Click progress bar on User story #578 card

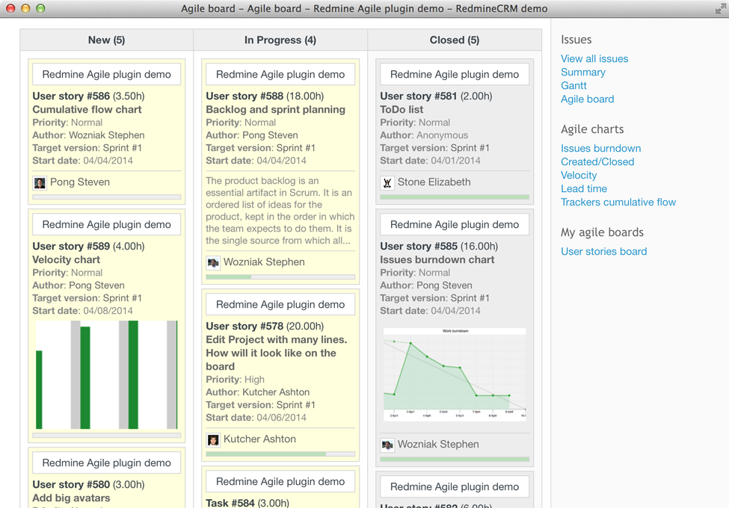pyautogui.click(x=280, y=453)
